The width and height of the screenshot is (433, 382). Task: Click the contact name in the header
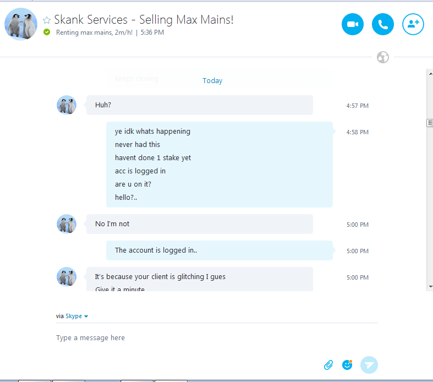pos(144,20)
